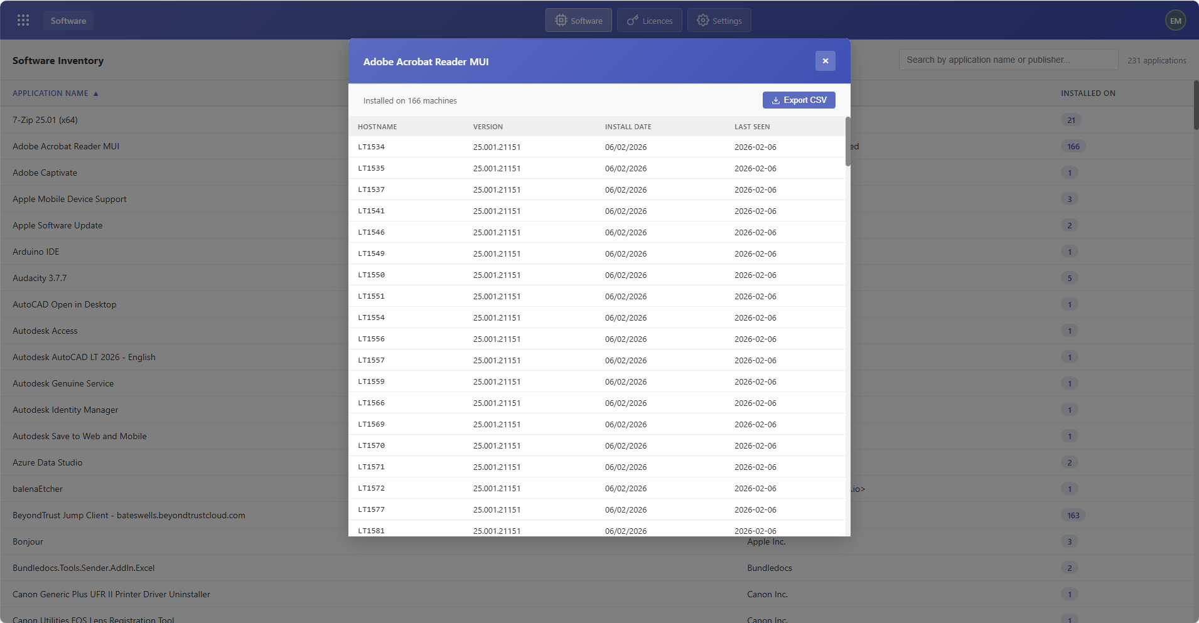Click the main page scrollbar thumb
The height and width of the screenshot is (623, 1199).
(x=1196, y=105)
